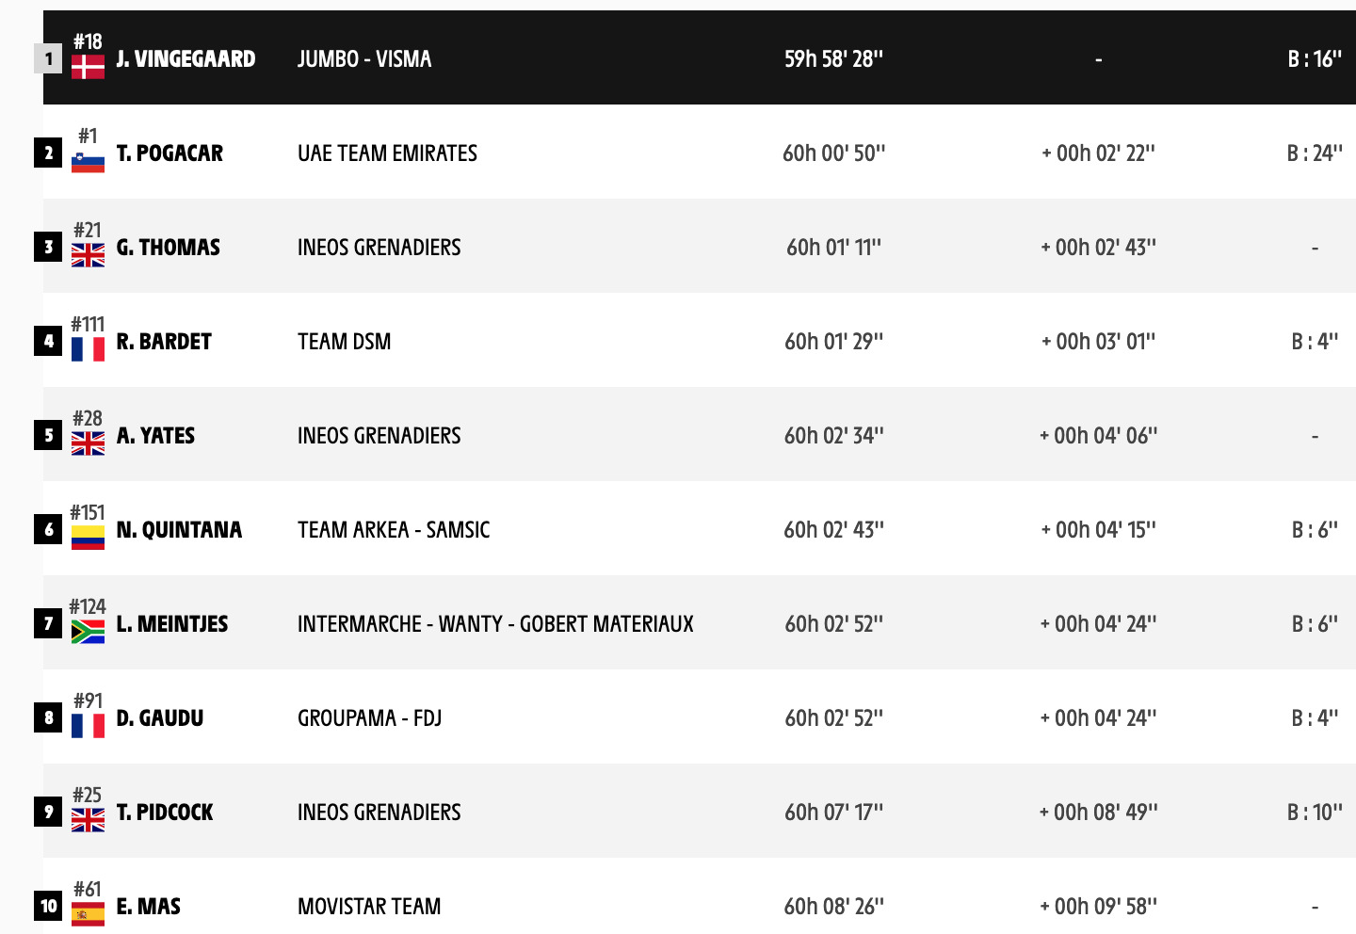Click the Danish flag beside J. Vingegaard
The image size is (1356, 934).
[x=88, y=67]
